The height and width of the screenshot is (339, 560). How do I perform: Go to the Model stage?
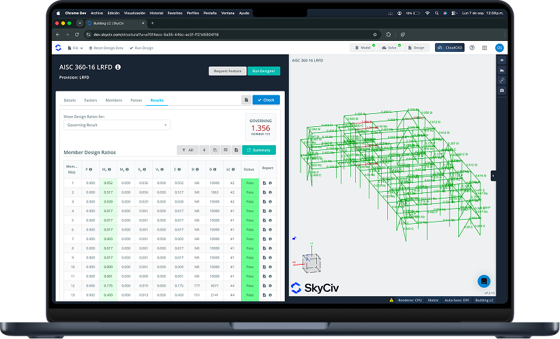363,48
